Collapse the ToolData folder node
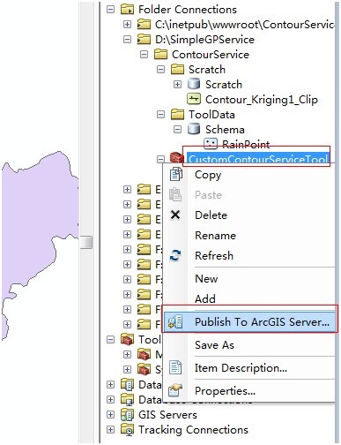 pyautogui.click(x=160, y=115)
